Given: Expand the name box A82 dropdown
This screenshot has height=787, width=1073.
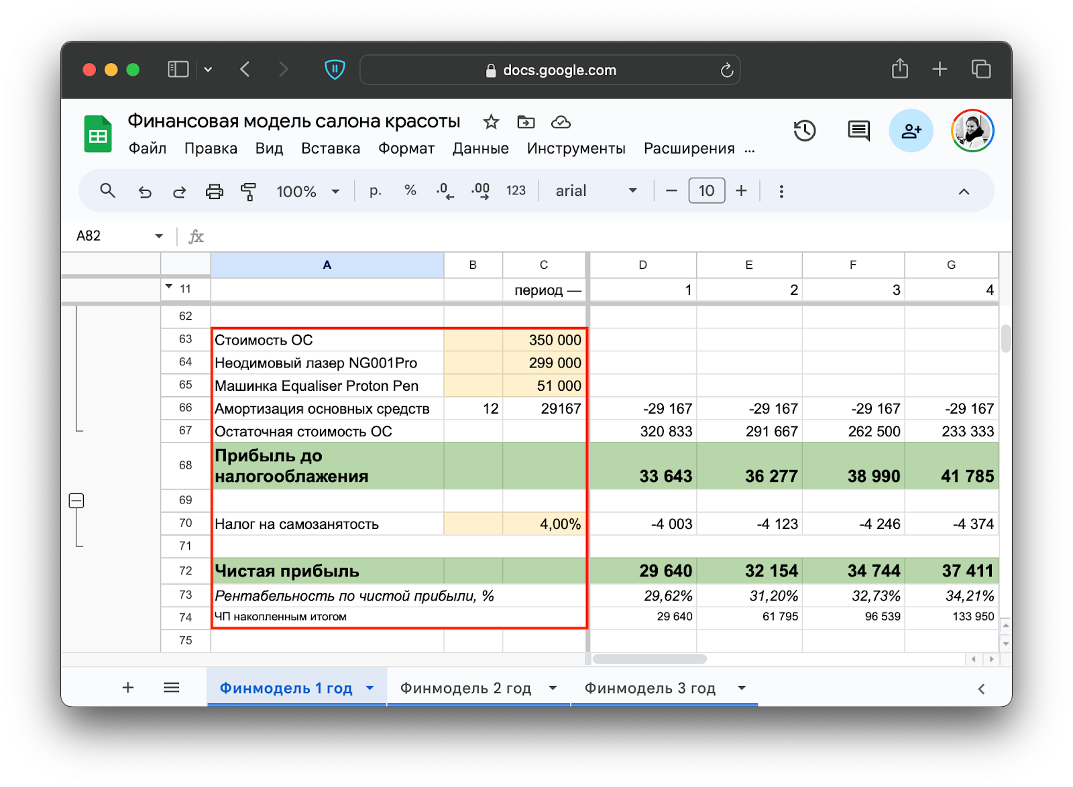Looking at the screenshot, I should tap(159, 236).
